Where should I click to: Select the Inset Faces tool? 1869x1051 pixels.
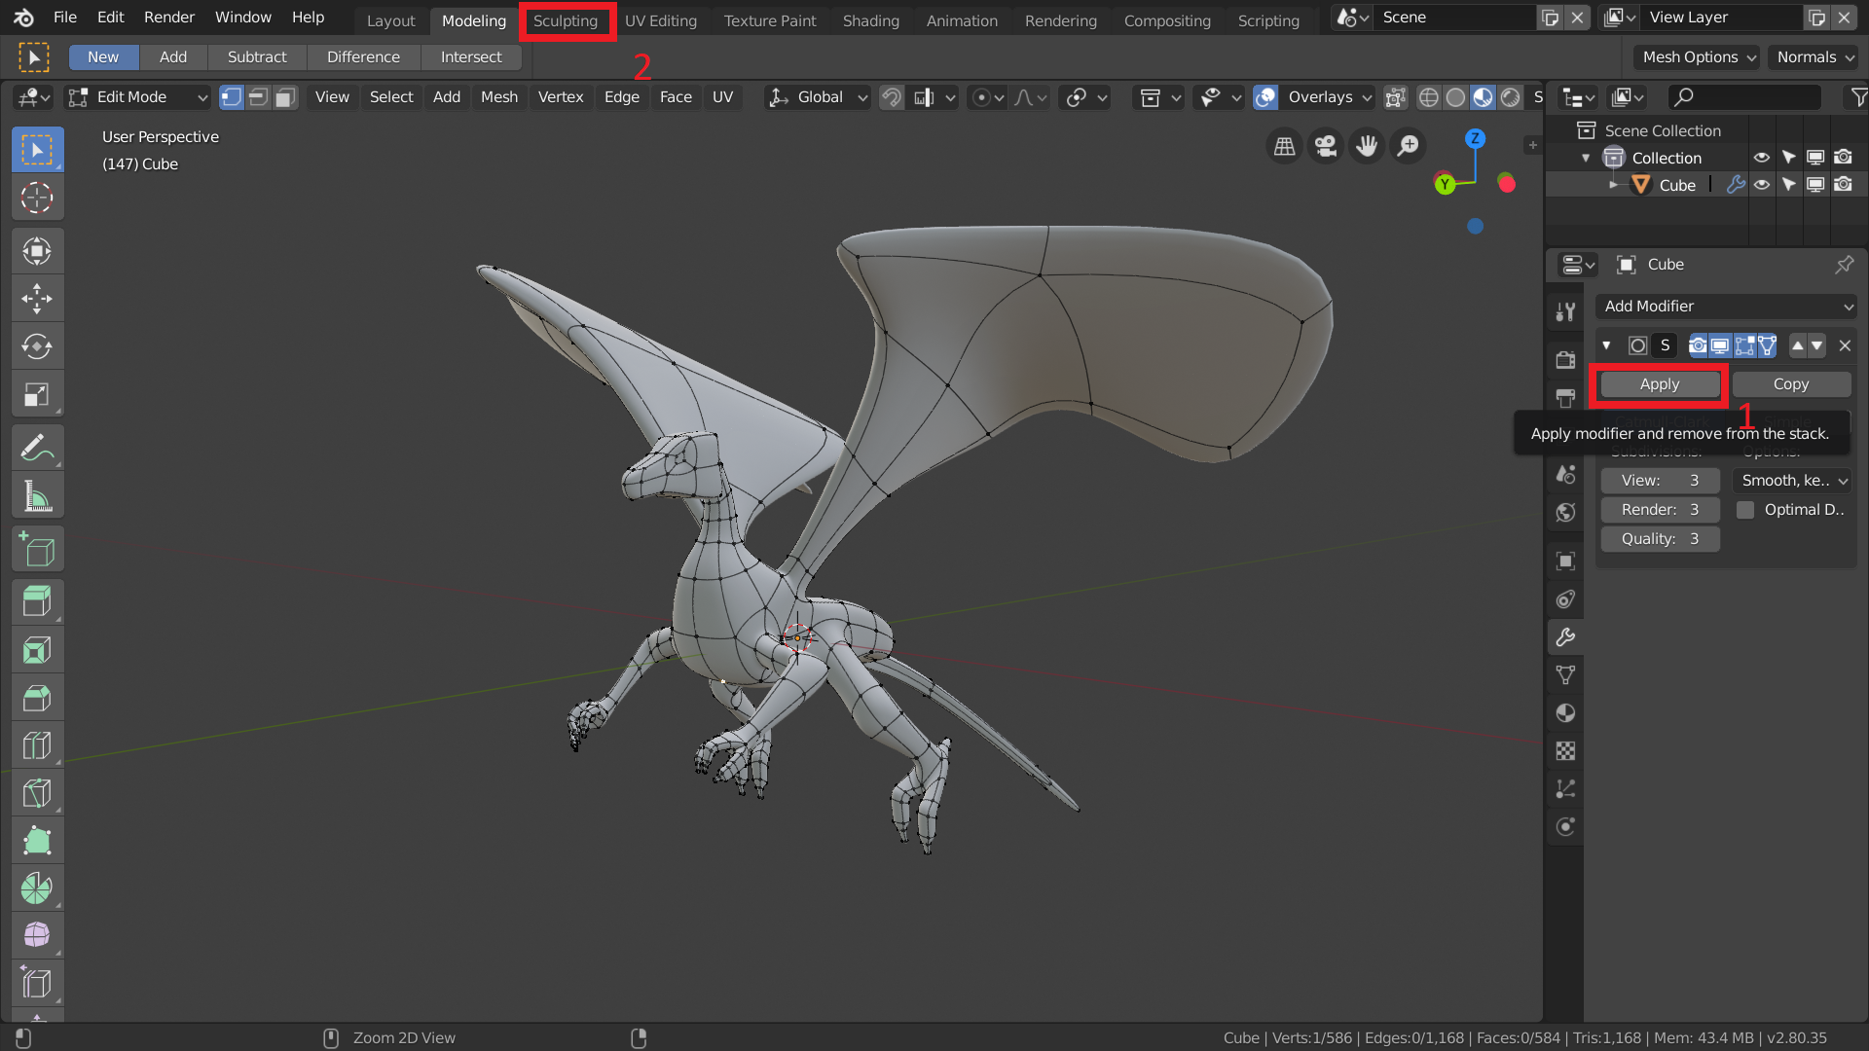click(x=37, y=650)
